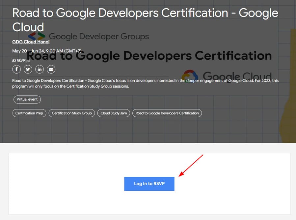Image resolution: width=296 pixels, height=220 pixels.
Task: Share the event on Twitter
Action: tap(28, 69)
